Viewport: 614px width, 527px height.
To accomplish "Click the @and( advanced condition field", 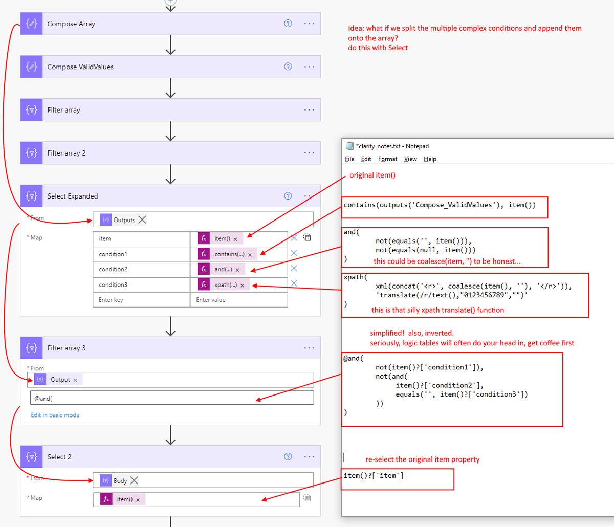I will [172, 398].
